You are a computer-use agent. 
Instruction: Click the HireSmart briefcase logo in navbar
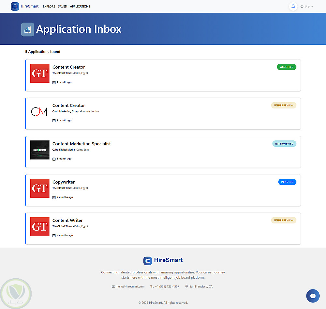[15, 7]
